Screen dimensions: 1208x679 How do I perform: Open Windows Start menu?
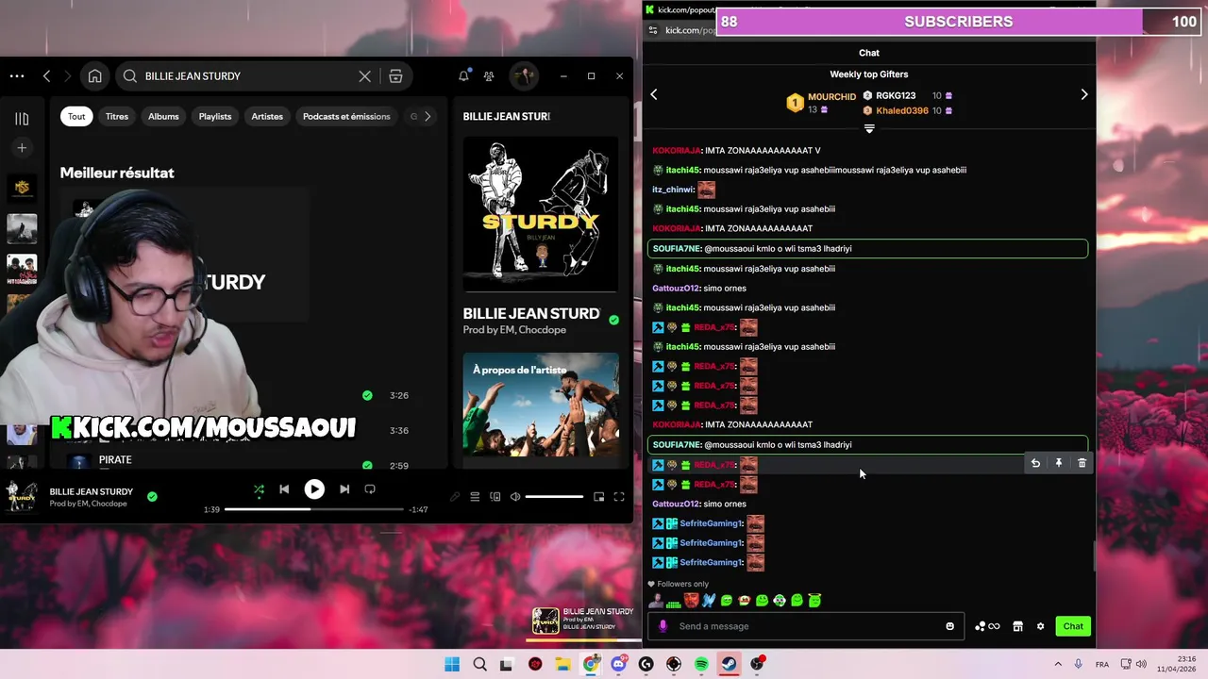[x=452, y=664]
